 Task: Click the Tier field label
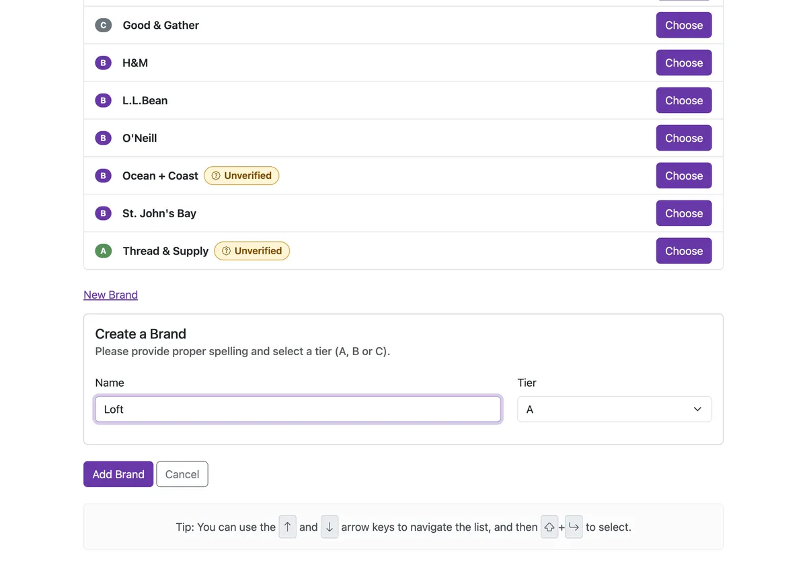[x=527, y=383]
